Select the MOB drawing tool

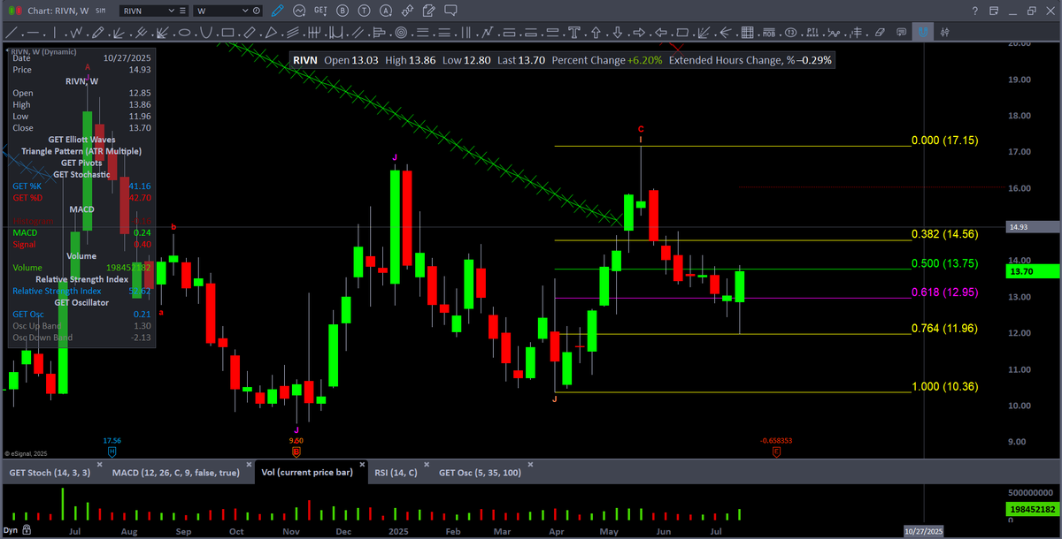pos(768,33)
